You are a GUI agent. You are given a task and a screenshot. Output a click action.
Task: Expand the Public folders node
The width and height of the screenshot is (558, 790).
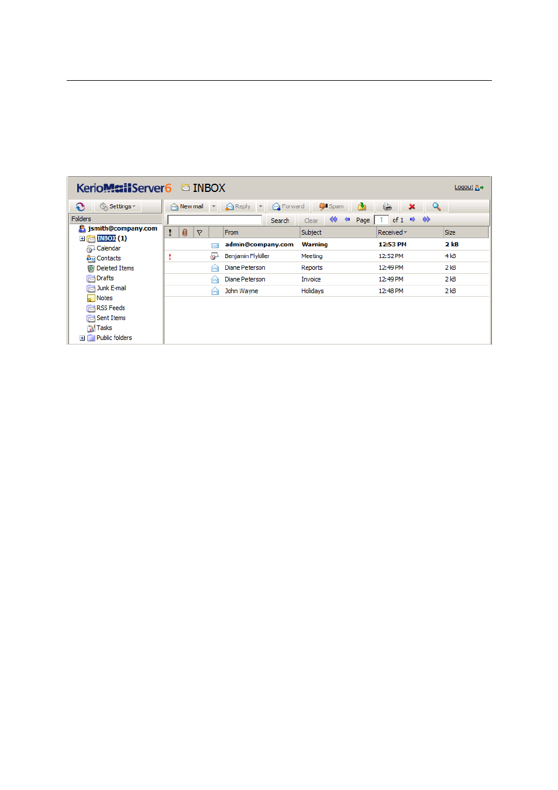82,338
